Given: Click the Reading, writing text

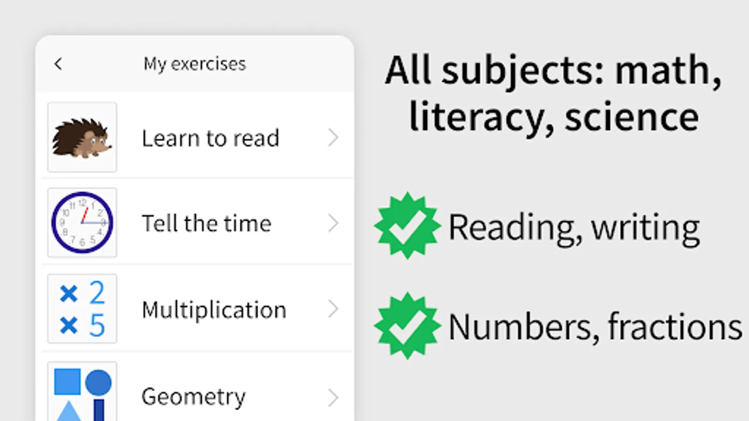Looking at the screenshot, I should tap(574, 228).
